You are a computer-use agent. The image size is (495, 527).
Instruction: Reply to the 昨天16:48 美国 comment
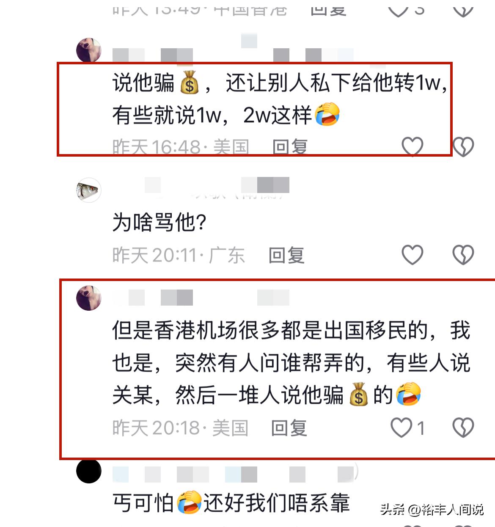click(290, 147)
